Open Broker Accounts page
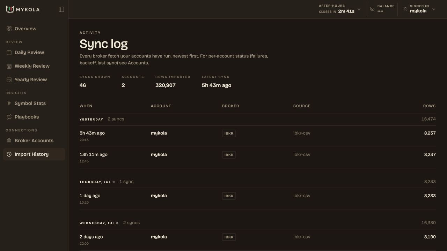447x251 pixels. 34,140
